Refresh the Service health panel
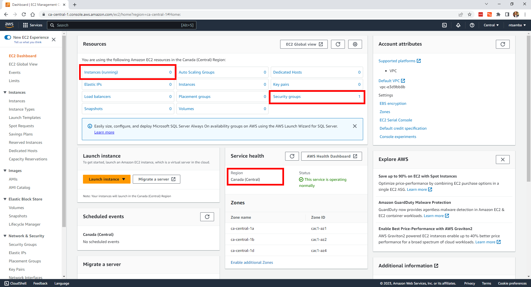This screenshot has width=531, height=287. (x=292, y=156)
